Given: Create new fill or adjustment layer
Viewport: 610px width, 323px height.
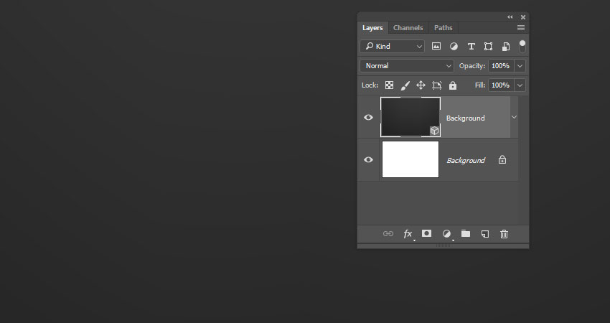Looking at the screenshot, I should [447, 234].
